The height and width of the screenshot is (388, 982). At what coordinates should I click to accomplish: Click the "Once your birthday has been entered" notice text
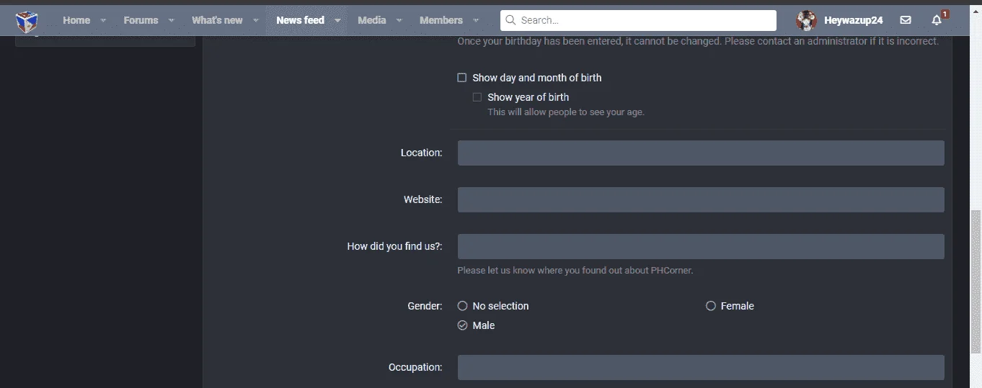(x=698, y=41)
